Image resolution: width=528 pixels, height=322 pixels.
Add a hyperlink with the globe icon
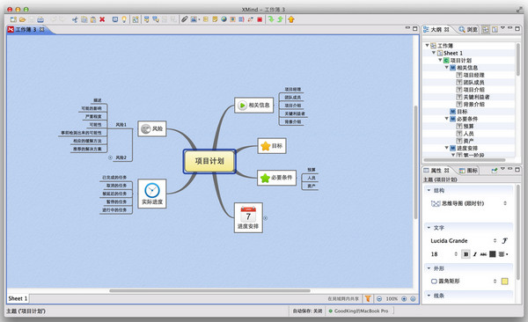[x=224, y=19]
